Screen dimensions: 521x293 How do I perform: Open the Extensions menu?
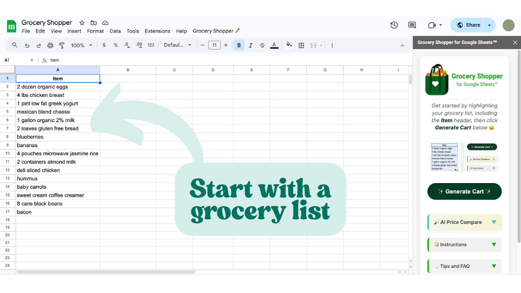point(158,31)
